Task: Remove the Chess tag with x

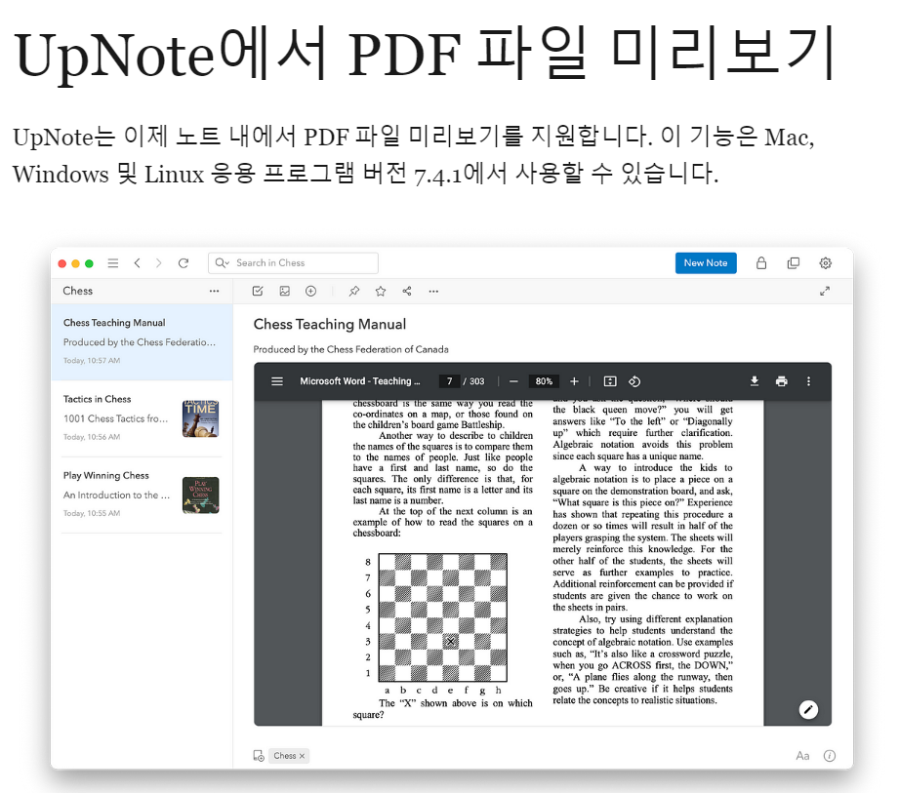Action: pyautogui.click(x=303, y=756)
